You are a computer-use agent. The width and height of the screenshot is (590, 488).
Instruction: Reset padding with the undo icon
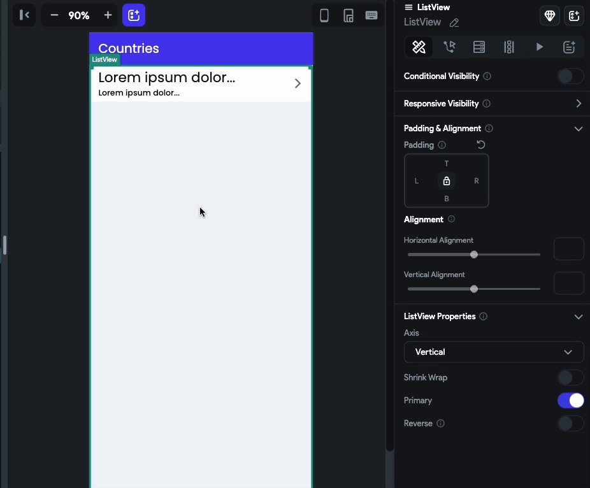[x=481, y=145]
